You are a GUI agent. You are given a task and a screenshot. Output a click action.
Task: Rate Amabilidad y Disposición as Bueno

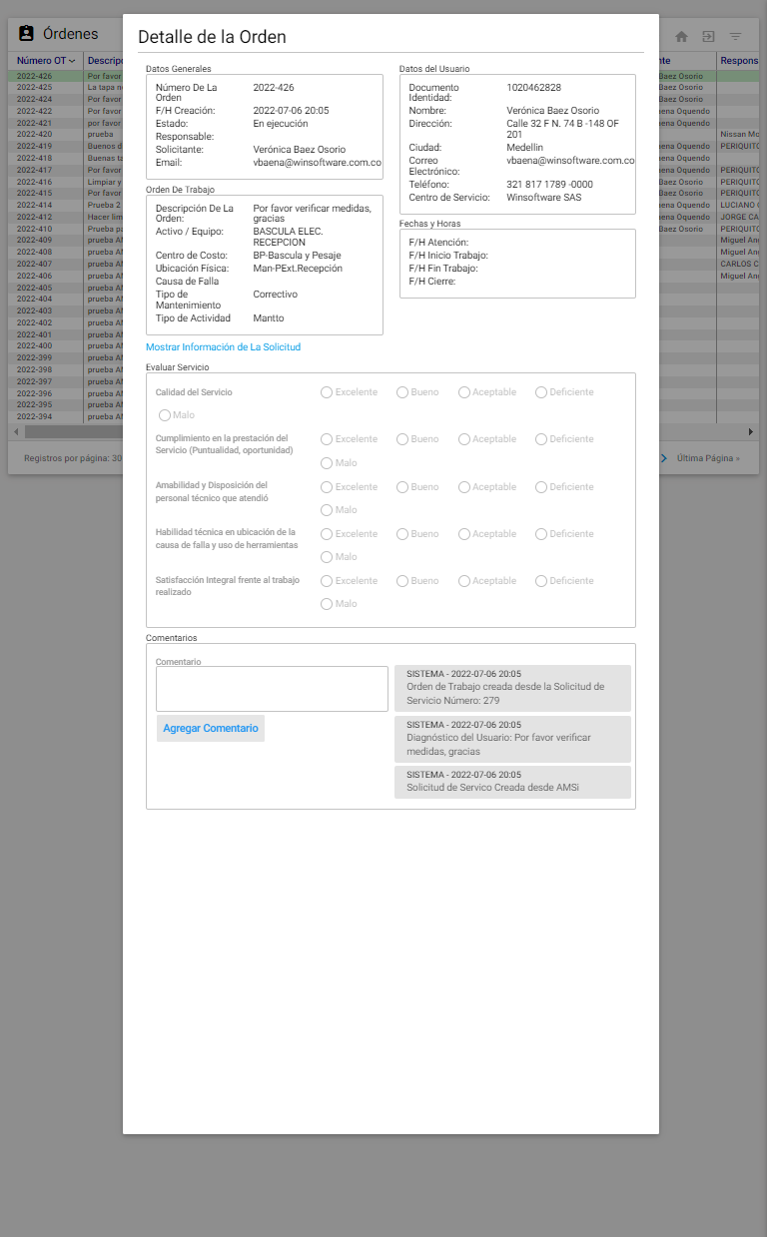coord(402,487)
